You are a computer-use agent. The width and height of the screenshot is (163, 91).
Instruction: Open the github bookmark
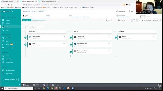point(25,8)
